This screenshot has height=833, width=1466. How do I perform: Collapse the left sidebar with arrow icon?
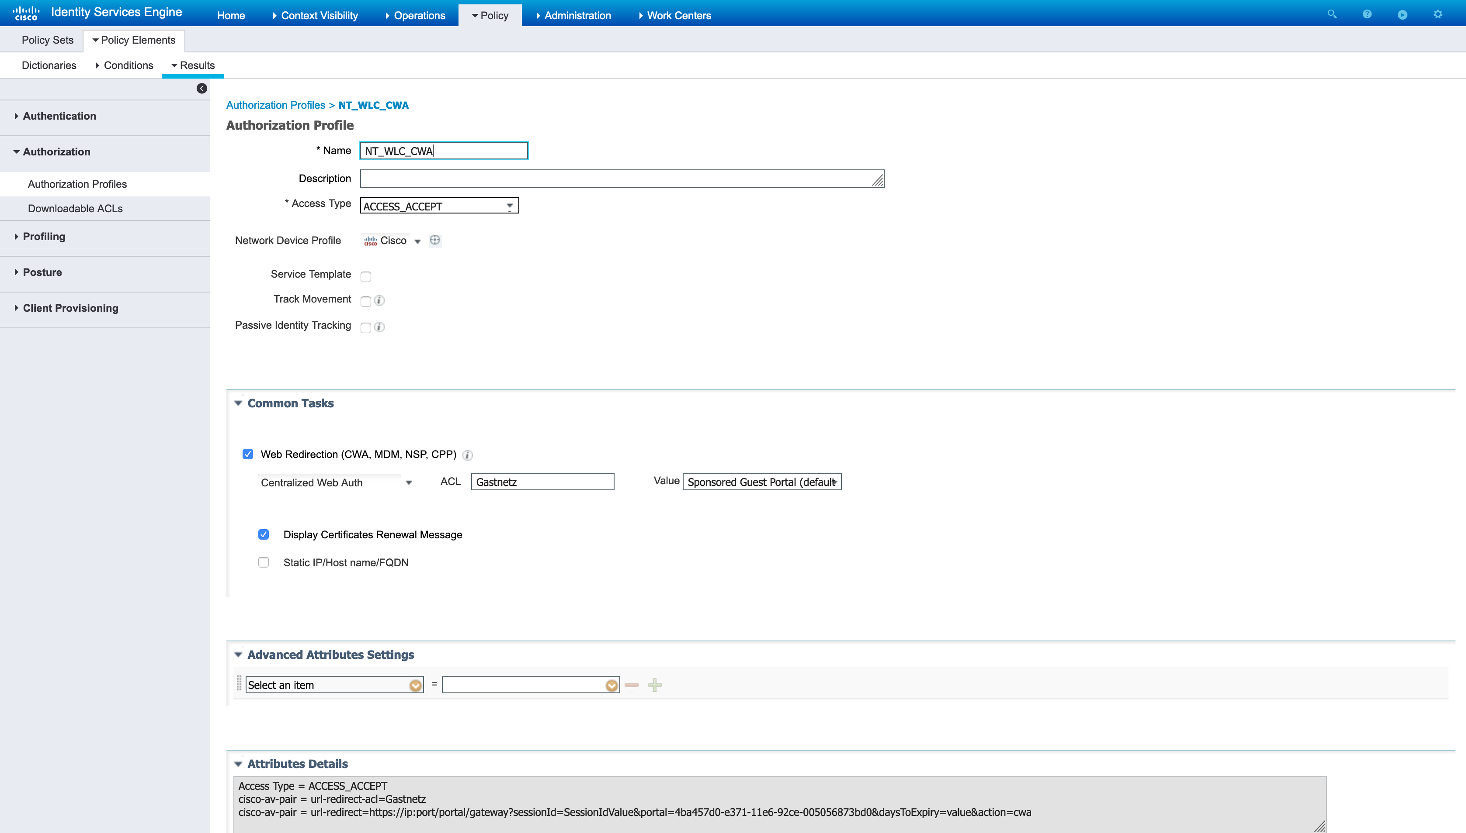click(201, 88)
